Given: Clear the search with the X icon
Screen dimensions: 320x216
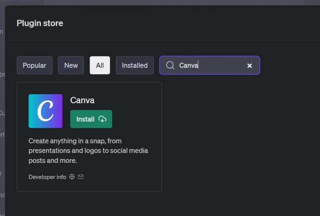Looking at the screenshot, I should coord(249,66).
